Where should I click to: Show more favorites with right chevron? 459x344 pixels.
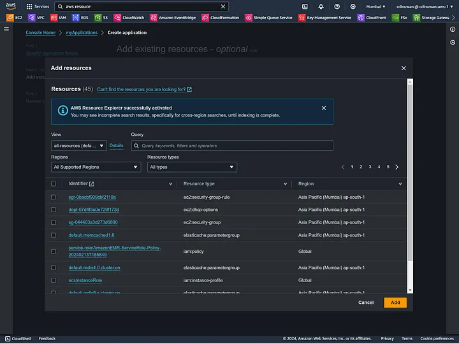(x=453, y=18)
